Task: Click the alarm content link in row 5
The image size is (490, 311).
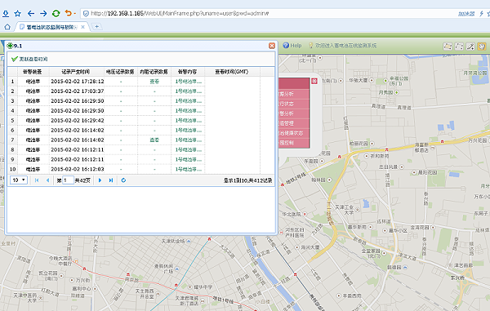Action: pyautogui.click(x=188, y=121)
